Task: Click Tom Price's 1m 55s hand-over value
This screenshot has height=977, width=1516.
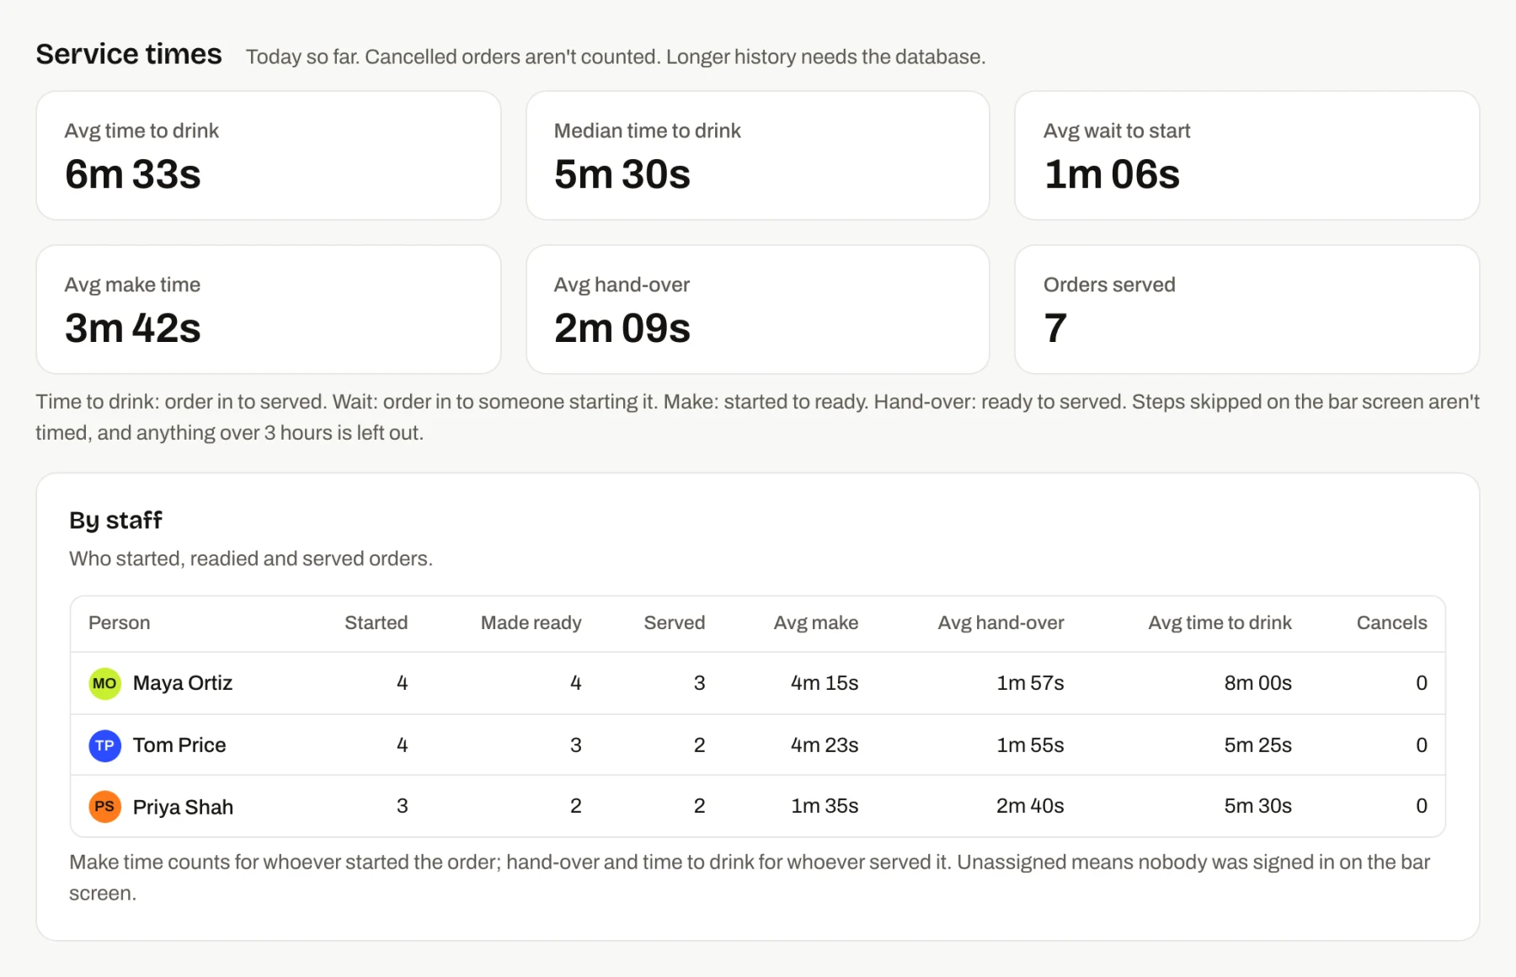Action: click(1030, 745)
